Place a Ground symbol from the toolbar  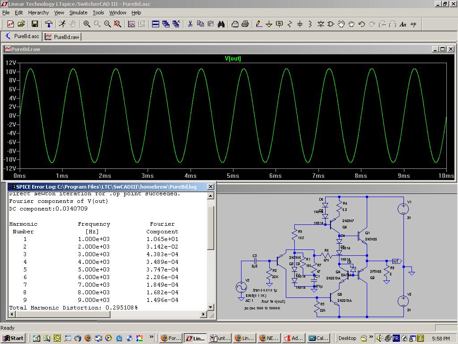[x=269, y=24]
